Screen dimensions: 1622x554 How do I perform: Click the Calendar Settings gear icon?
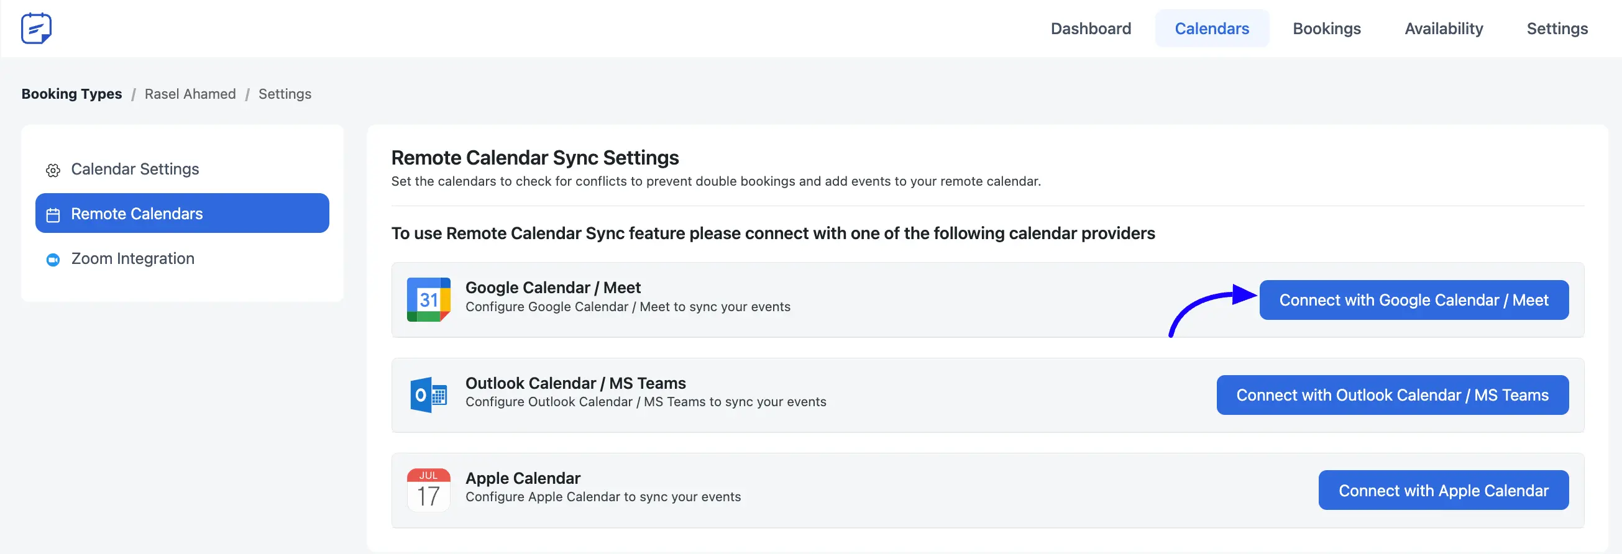click(53, 170)
